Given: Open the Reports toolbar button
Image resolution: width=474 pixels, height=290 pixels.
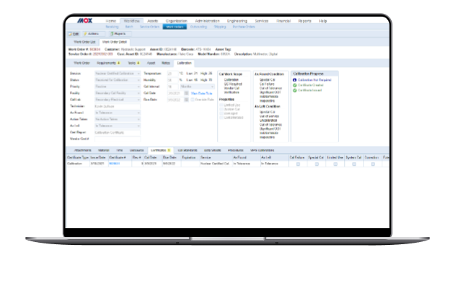Looking at the screenshot, I should (120, 34).
